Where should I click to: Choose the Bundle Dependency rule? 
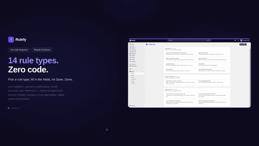tap(180, 65)
